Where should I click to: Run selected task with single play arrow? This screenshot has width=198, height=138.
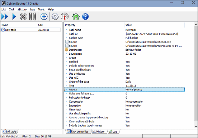click(14, 16)
